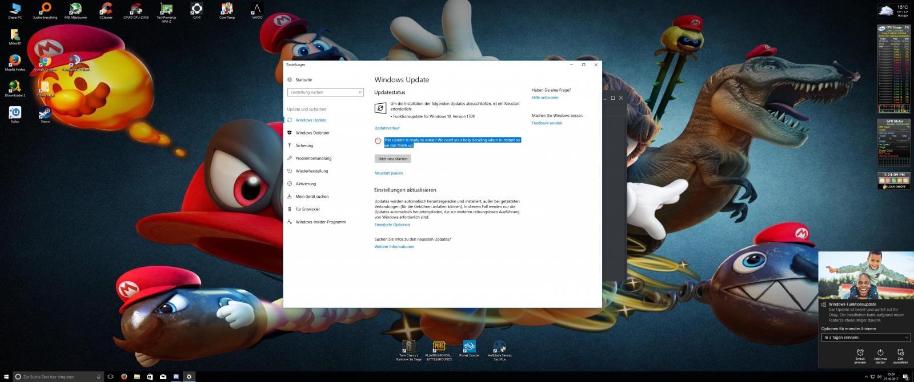The height and width of the screenshot is (382, 914).
Task: Click Erneut erinnern alarm clock button
Action: click(x=860, y=356)
